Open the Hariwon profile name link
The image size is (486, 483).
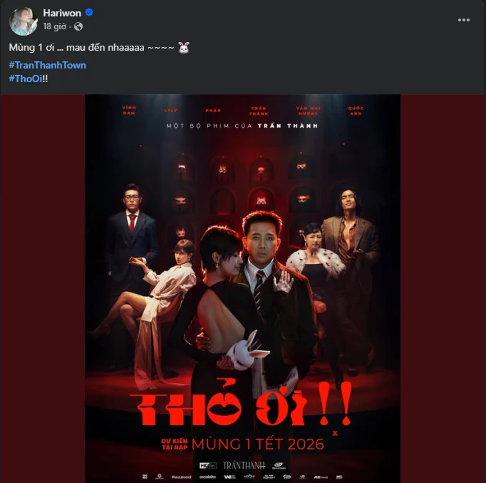tap(63, 13)
